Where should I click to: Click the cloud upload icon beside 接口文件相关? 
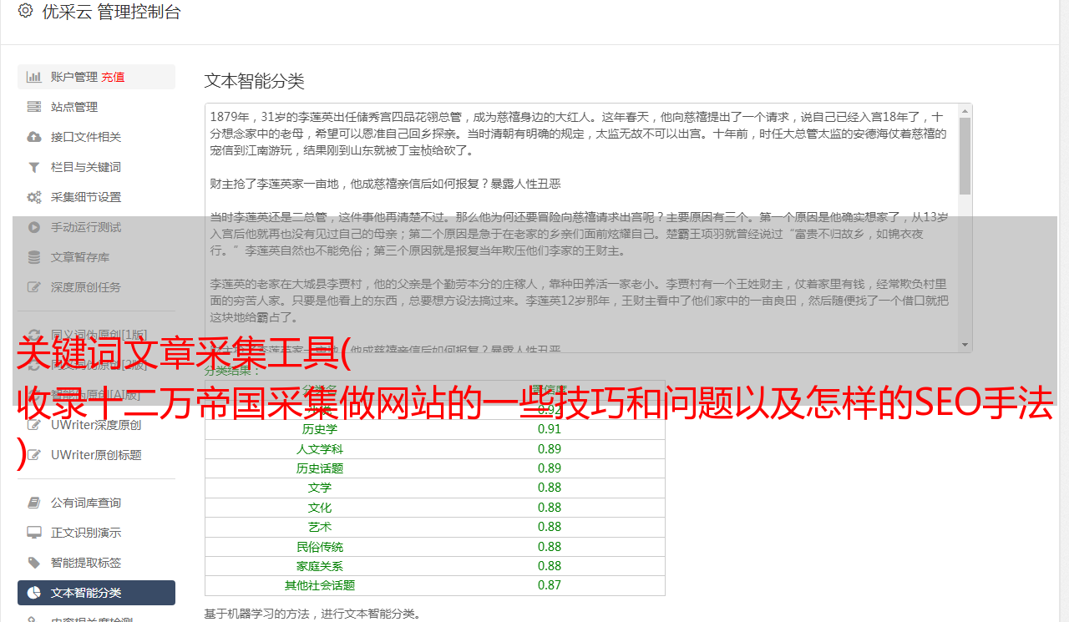pos(34,137)
